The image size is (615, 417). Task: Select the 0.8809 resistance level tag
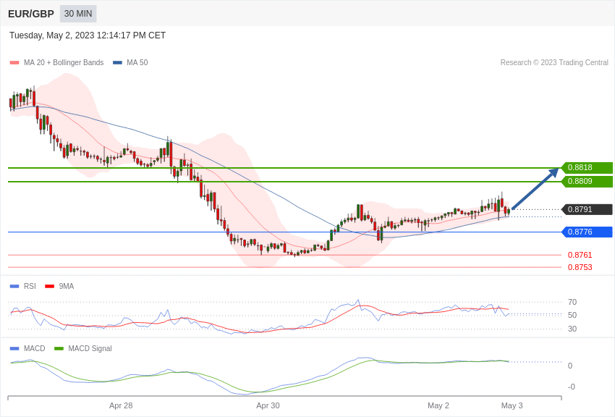tap(587, 181)
